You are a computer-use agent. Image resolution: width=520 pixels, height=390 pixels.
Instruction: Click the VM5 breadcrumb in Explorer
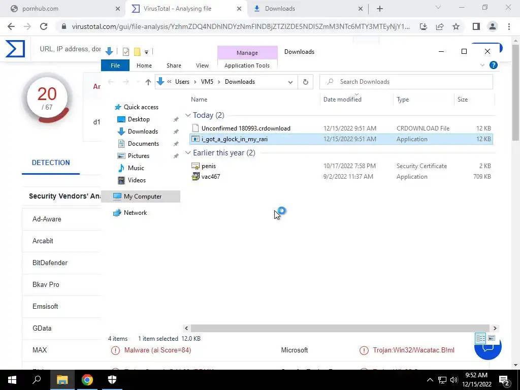(x=207, y=82)
